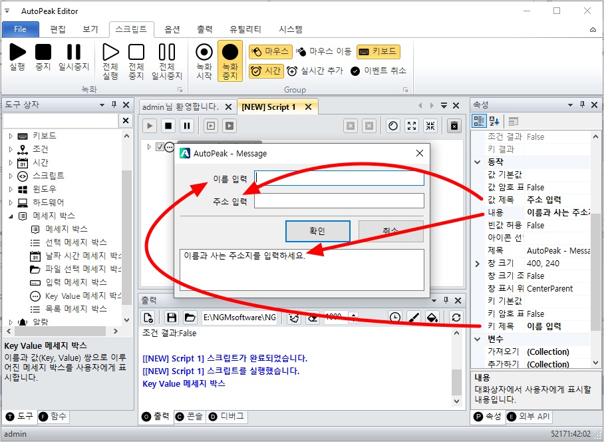
Task: Switch to the 옵션 ribbon tab
Action: [172, 29]
